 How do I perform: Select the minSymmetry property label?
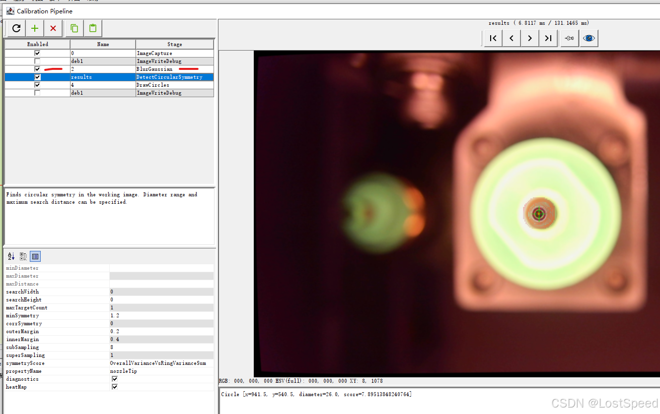pyautogui.click(x=22, y=315)
